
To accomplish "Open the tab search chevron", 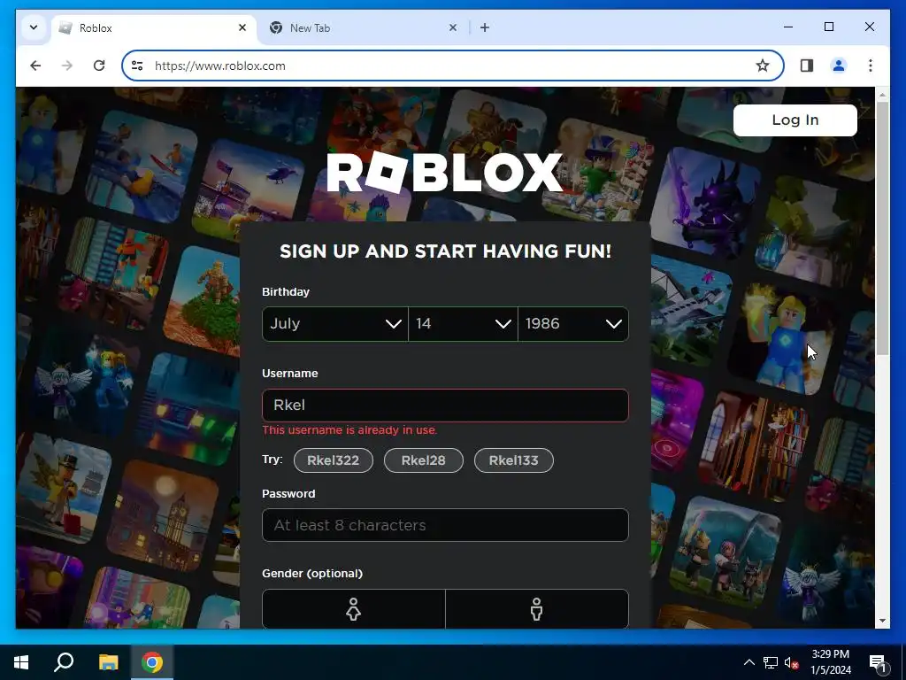I will click(34, 27).
